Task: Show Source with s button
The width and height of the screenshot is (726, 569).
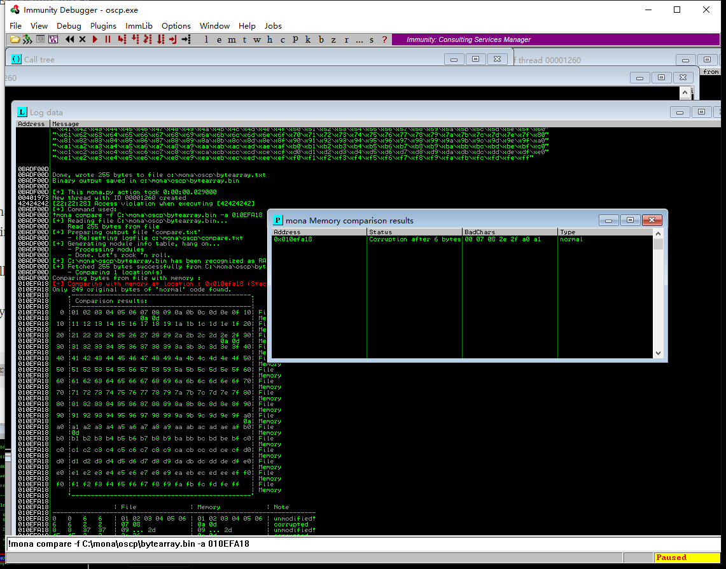Action: [x=372, y=39]
